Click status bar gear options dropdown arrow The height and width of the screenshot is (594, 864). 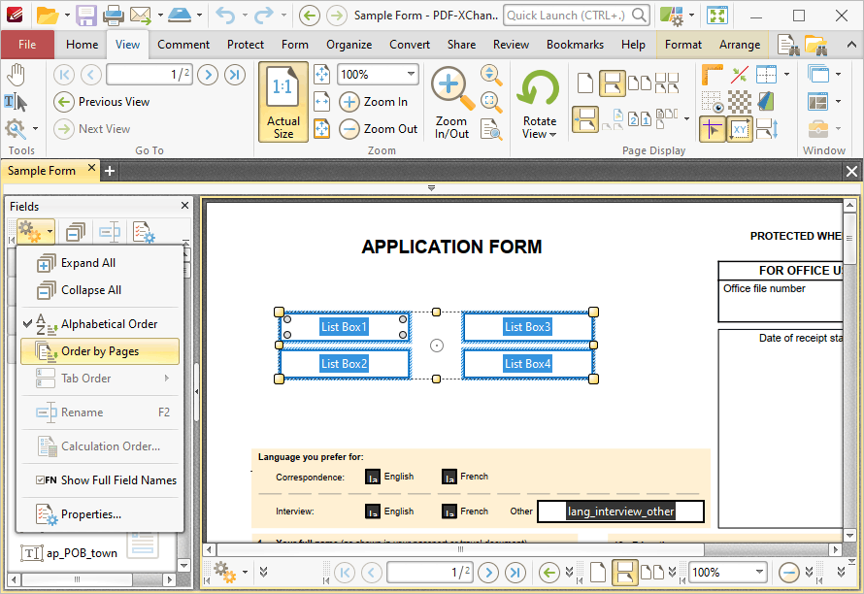pos(245,573)
